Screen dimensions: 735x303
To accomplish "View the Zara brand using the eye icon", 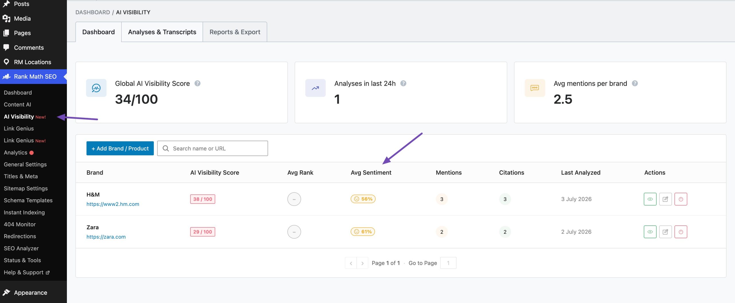I will pyautogui.click(x=650, y=232).
